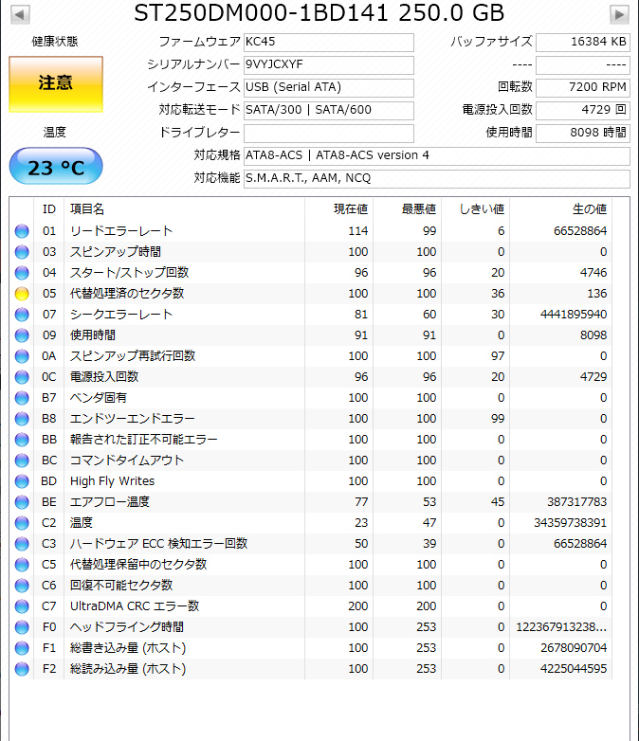The image size is (639, 741).
Task: Click raw value 4441895940 for シークエラーレート
Action: [x=574, y=315]
